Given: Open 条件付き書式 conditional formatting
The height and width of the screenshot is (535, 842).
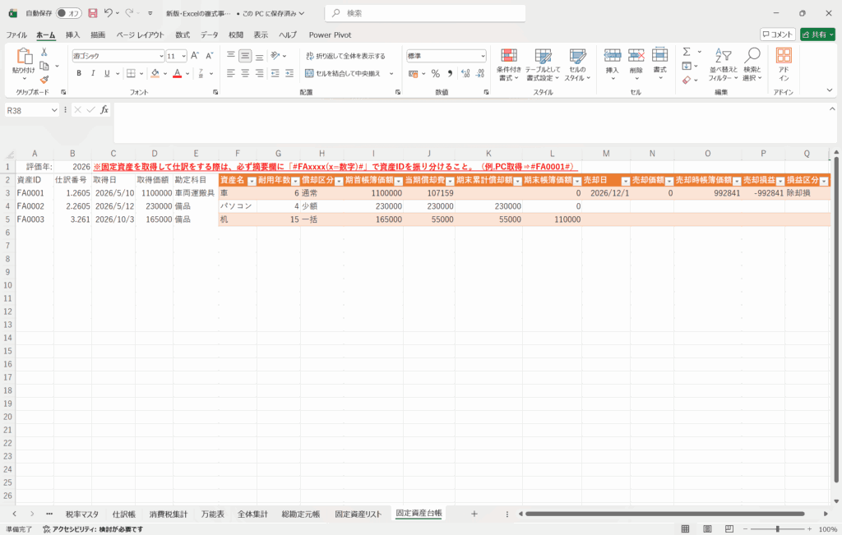Looking at the screenshot, I should pos(509,63).
